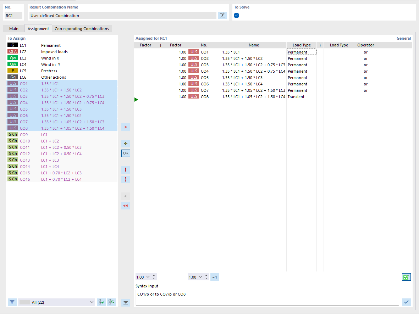Apply with the green play arrow button
The image size is (419, 314).
136,100
